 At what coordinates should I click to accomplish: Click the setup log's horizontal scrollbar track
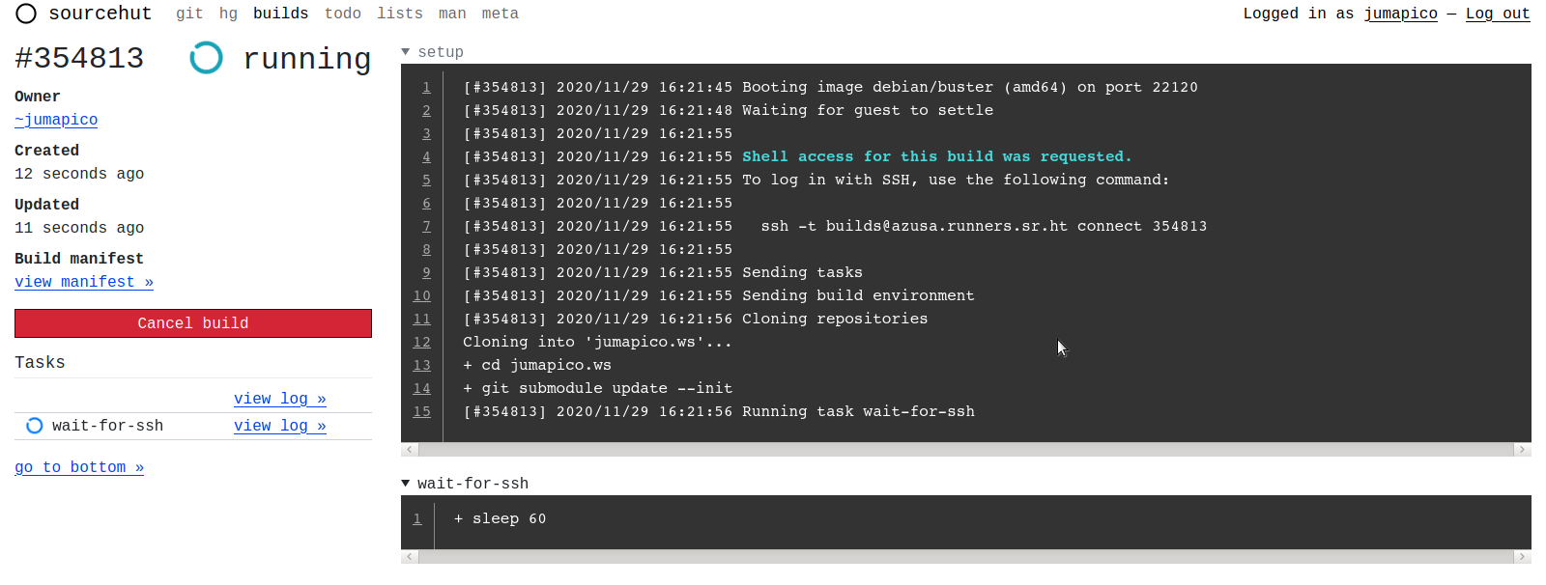(x=966, y=450)
